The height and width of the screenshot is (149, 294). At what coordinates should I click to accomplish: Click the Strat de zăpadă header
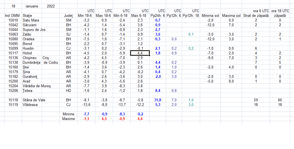[x=256, y=15]
